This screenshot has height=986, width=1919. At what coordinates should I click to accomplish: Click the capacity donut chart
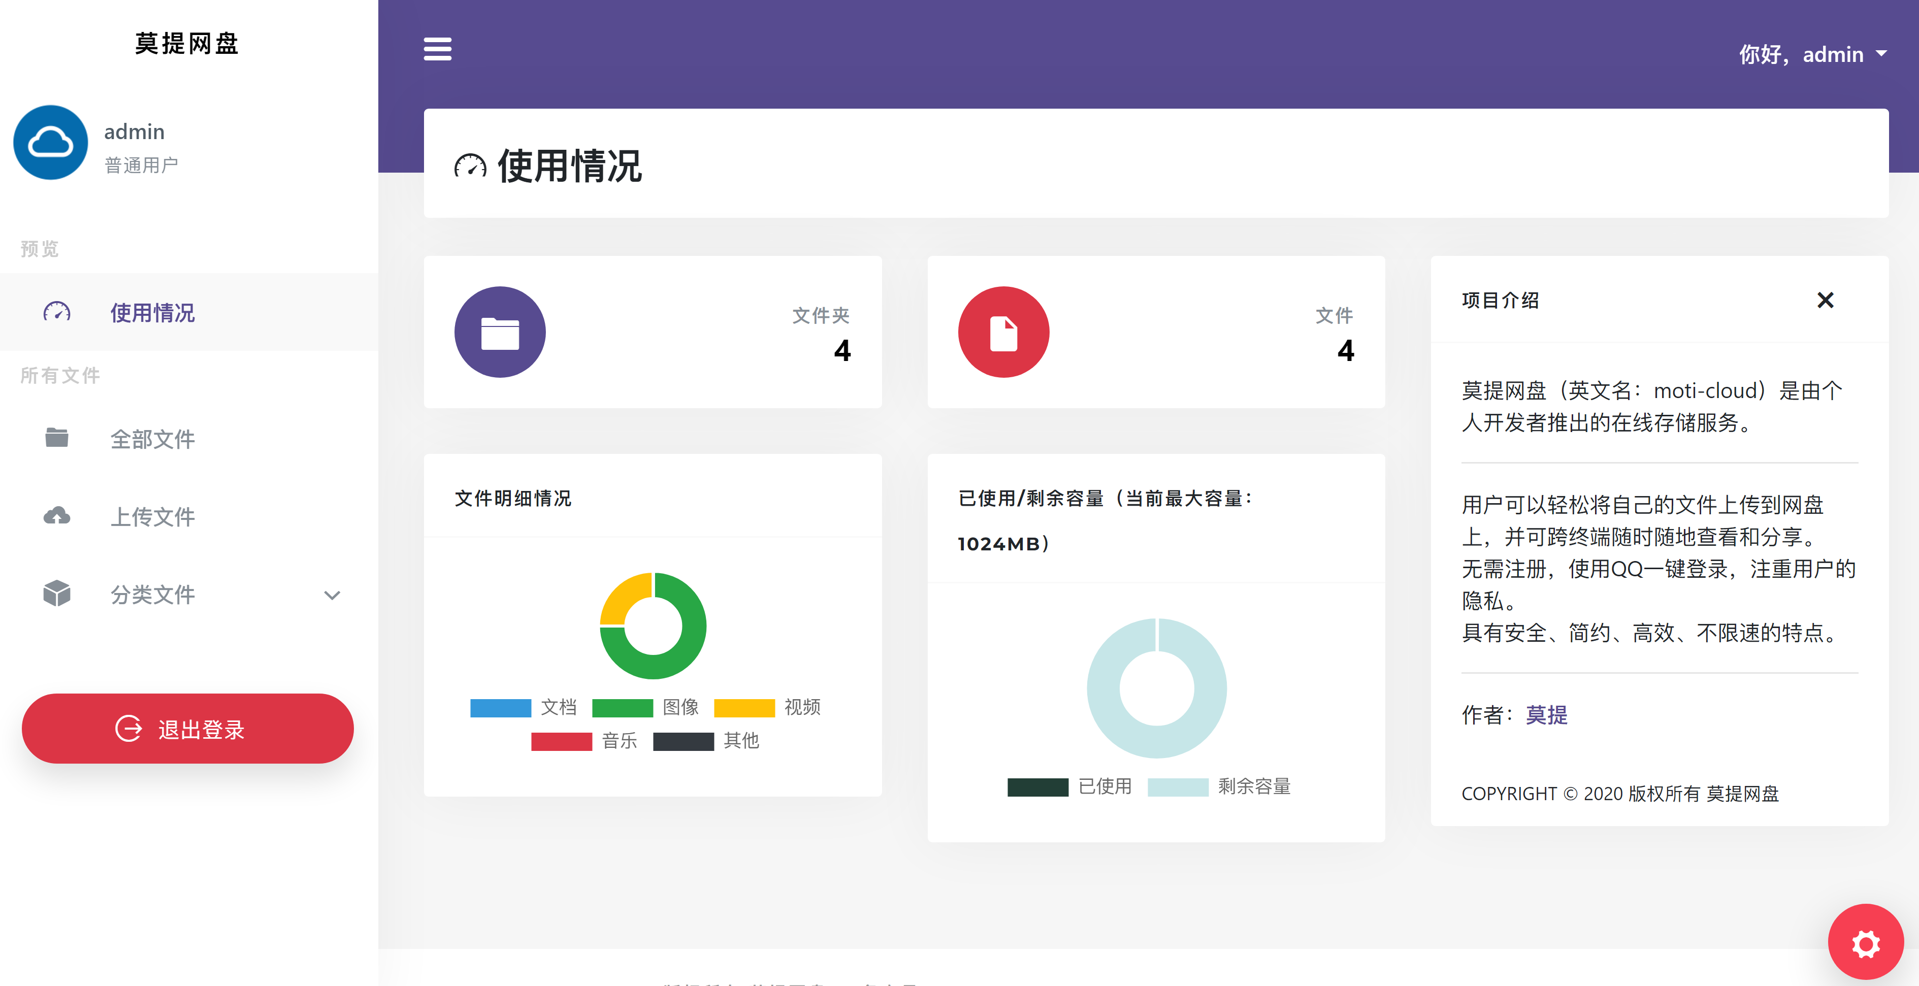pos(1156,688)
